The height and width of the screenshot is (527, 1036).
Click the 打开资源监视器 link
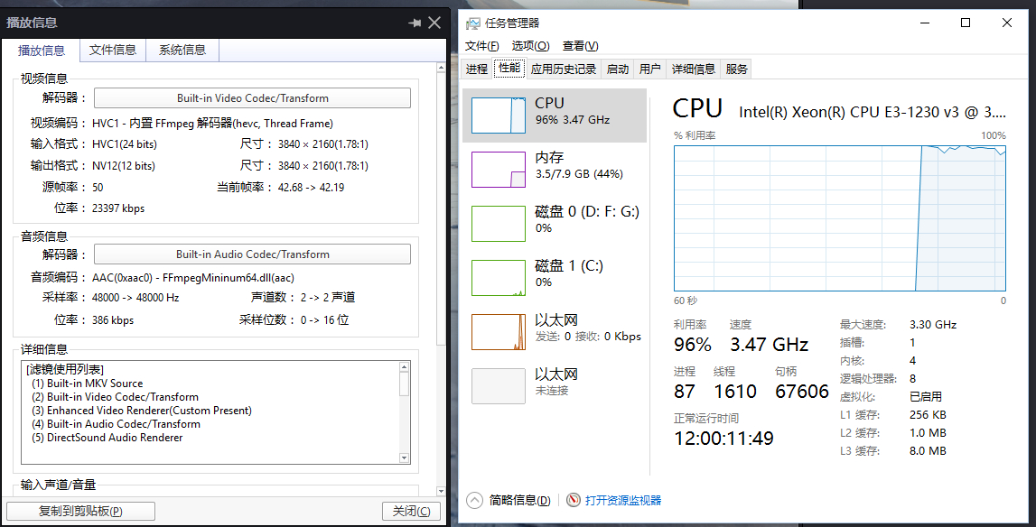[623, 500]
